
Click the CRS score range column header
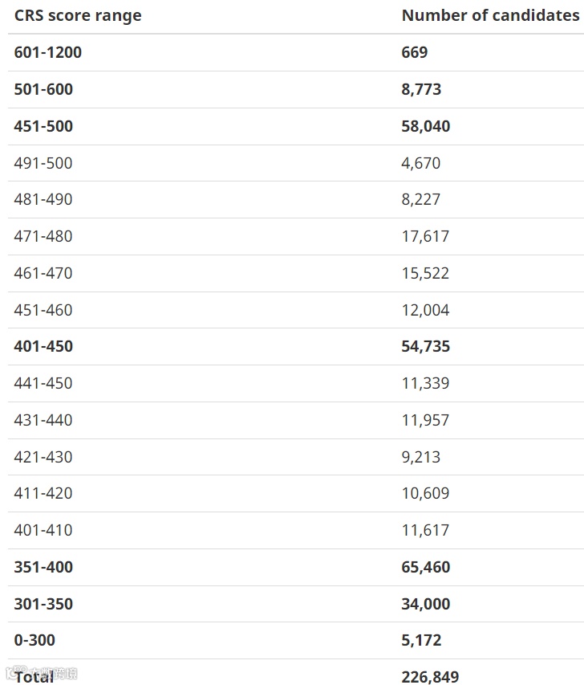point(78,16)
